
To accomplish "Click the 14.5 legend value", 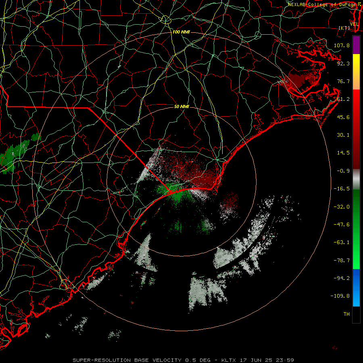I will 343,153.
